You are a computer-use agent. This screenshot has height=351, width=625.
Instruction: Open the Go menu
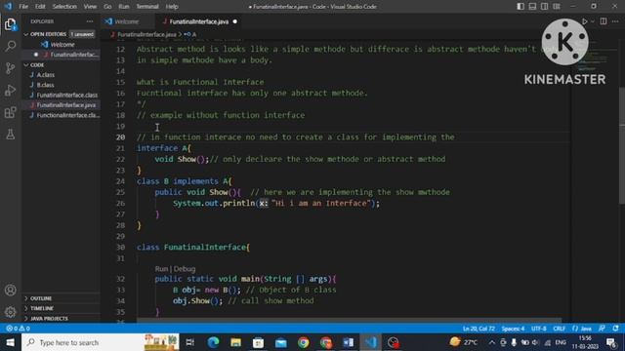point(107,7)
